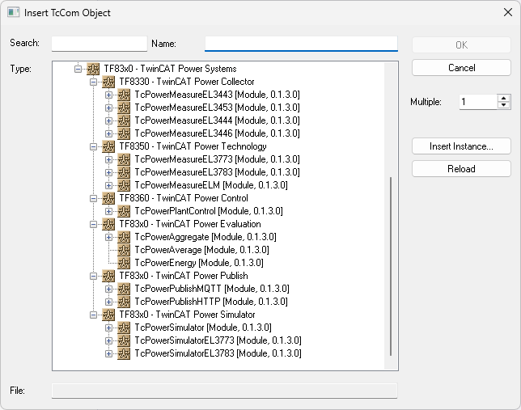Click the TcPowerPublishMQTT module icon

(124, 289)
